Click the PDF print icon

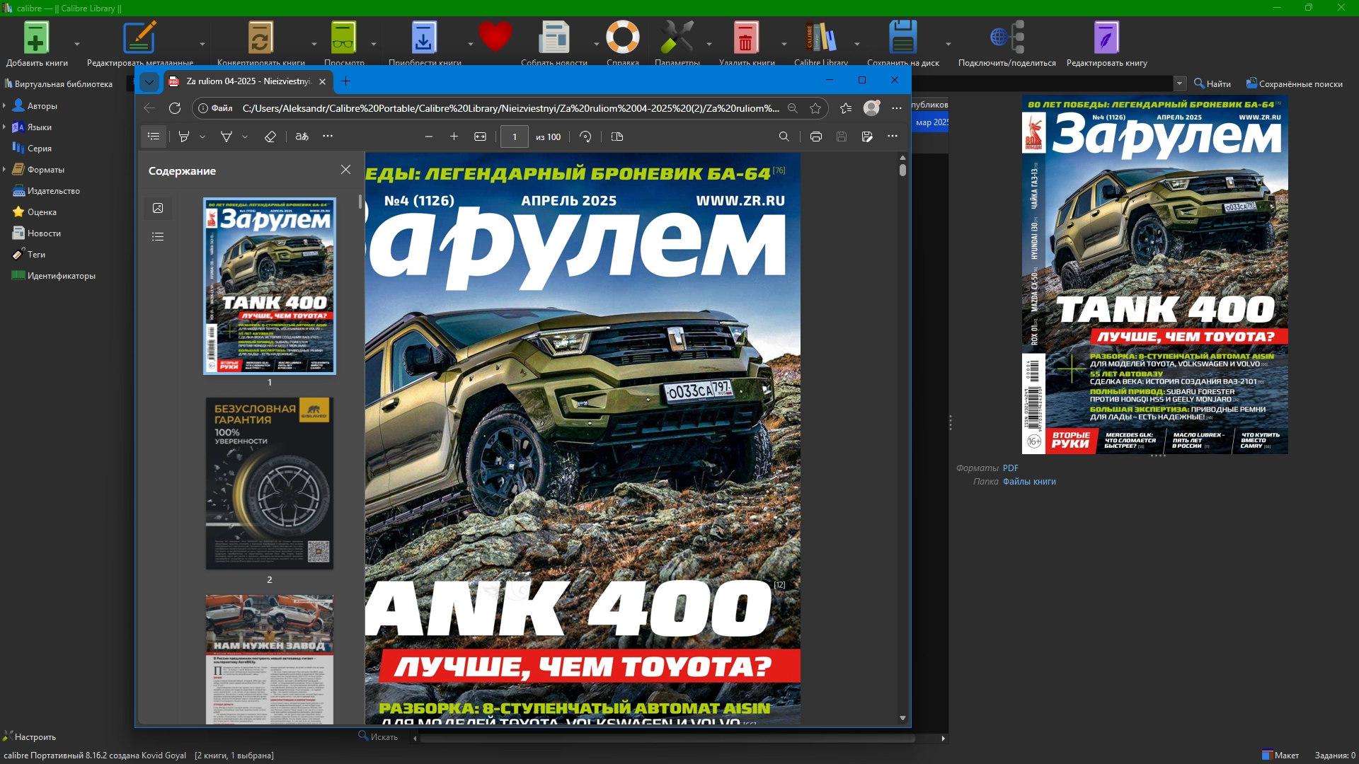click(815, 137)
